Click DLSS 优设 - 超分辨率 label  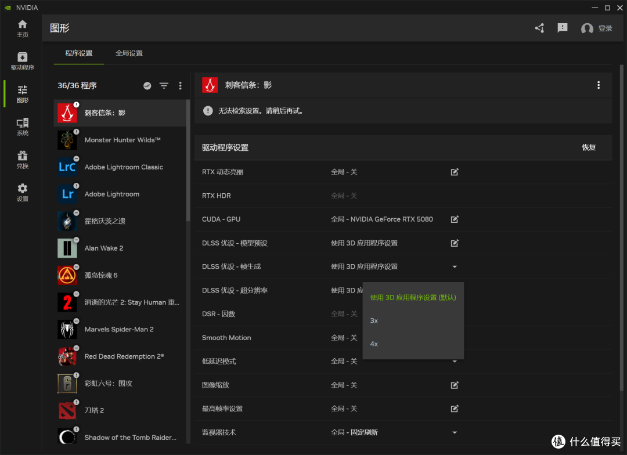tap(235, 290)
